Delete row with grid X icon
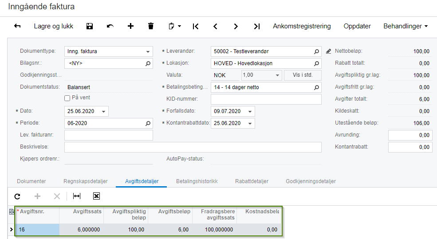This screenshot has width=437, height=239. (x=57, y=196)
